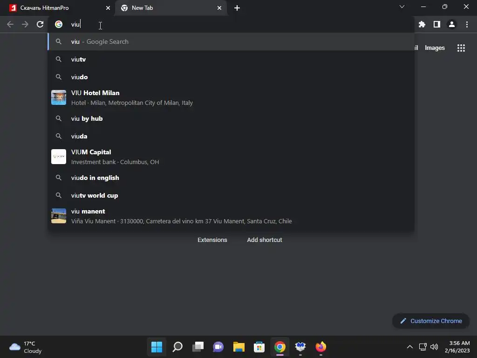Open the profile avatar icon
The height and width of the screenshot is (358, 477).
click(452, 24)
